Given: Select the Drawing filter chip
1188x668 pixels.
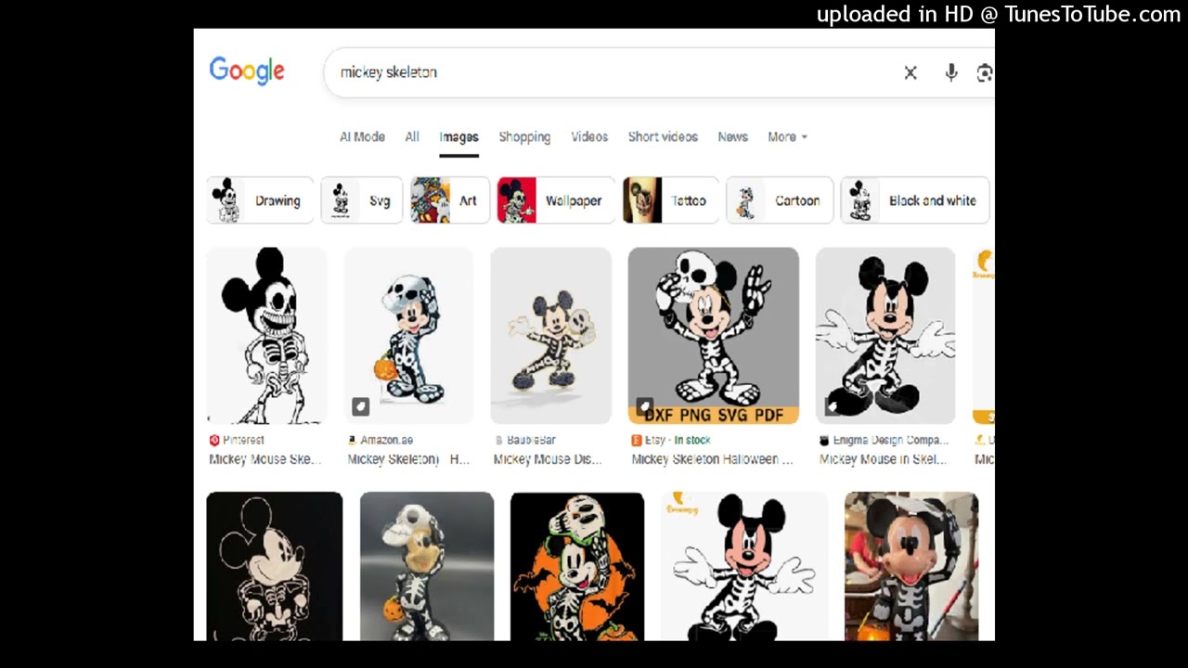Looking at the screenshot, I should point(261,200).
